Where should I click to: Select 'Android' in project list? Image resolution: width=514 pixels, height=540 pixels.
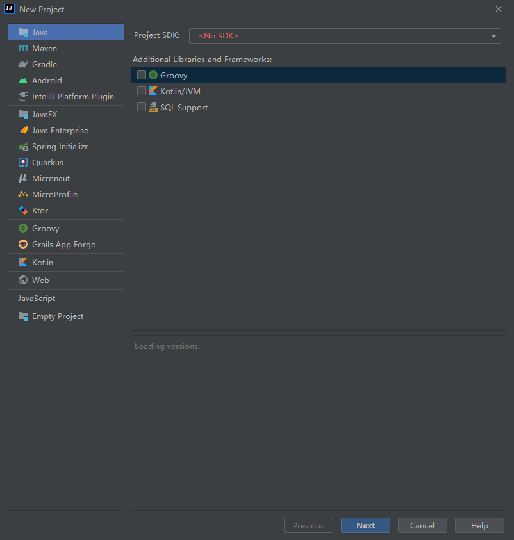click(66, 81)
